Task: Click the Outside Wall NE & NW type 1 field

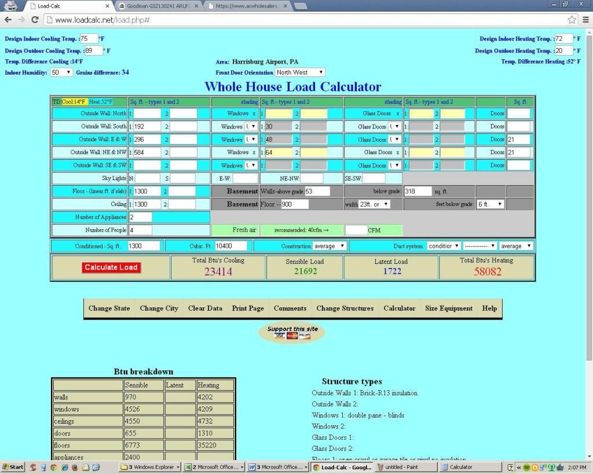Action: [148, 152]
